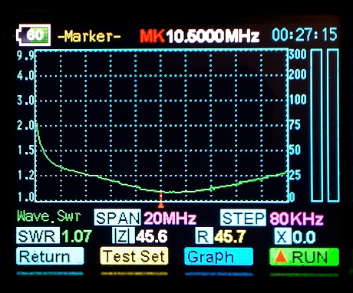Image resolution: width=353 pixels, height=293 pixels.
Task: Tap the impedance value 45.6
Action: 151,236
